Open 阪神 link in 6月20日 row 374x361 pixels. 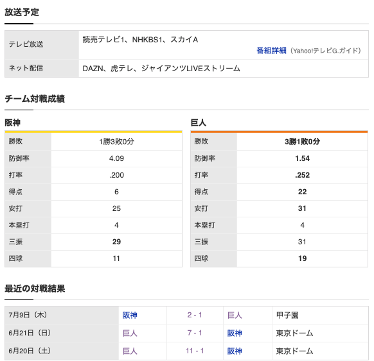pos(235,351)
